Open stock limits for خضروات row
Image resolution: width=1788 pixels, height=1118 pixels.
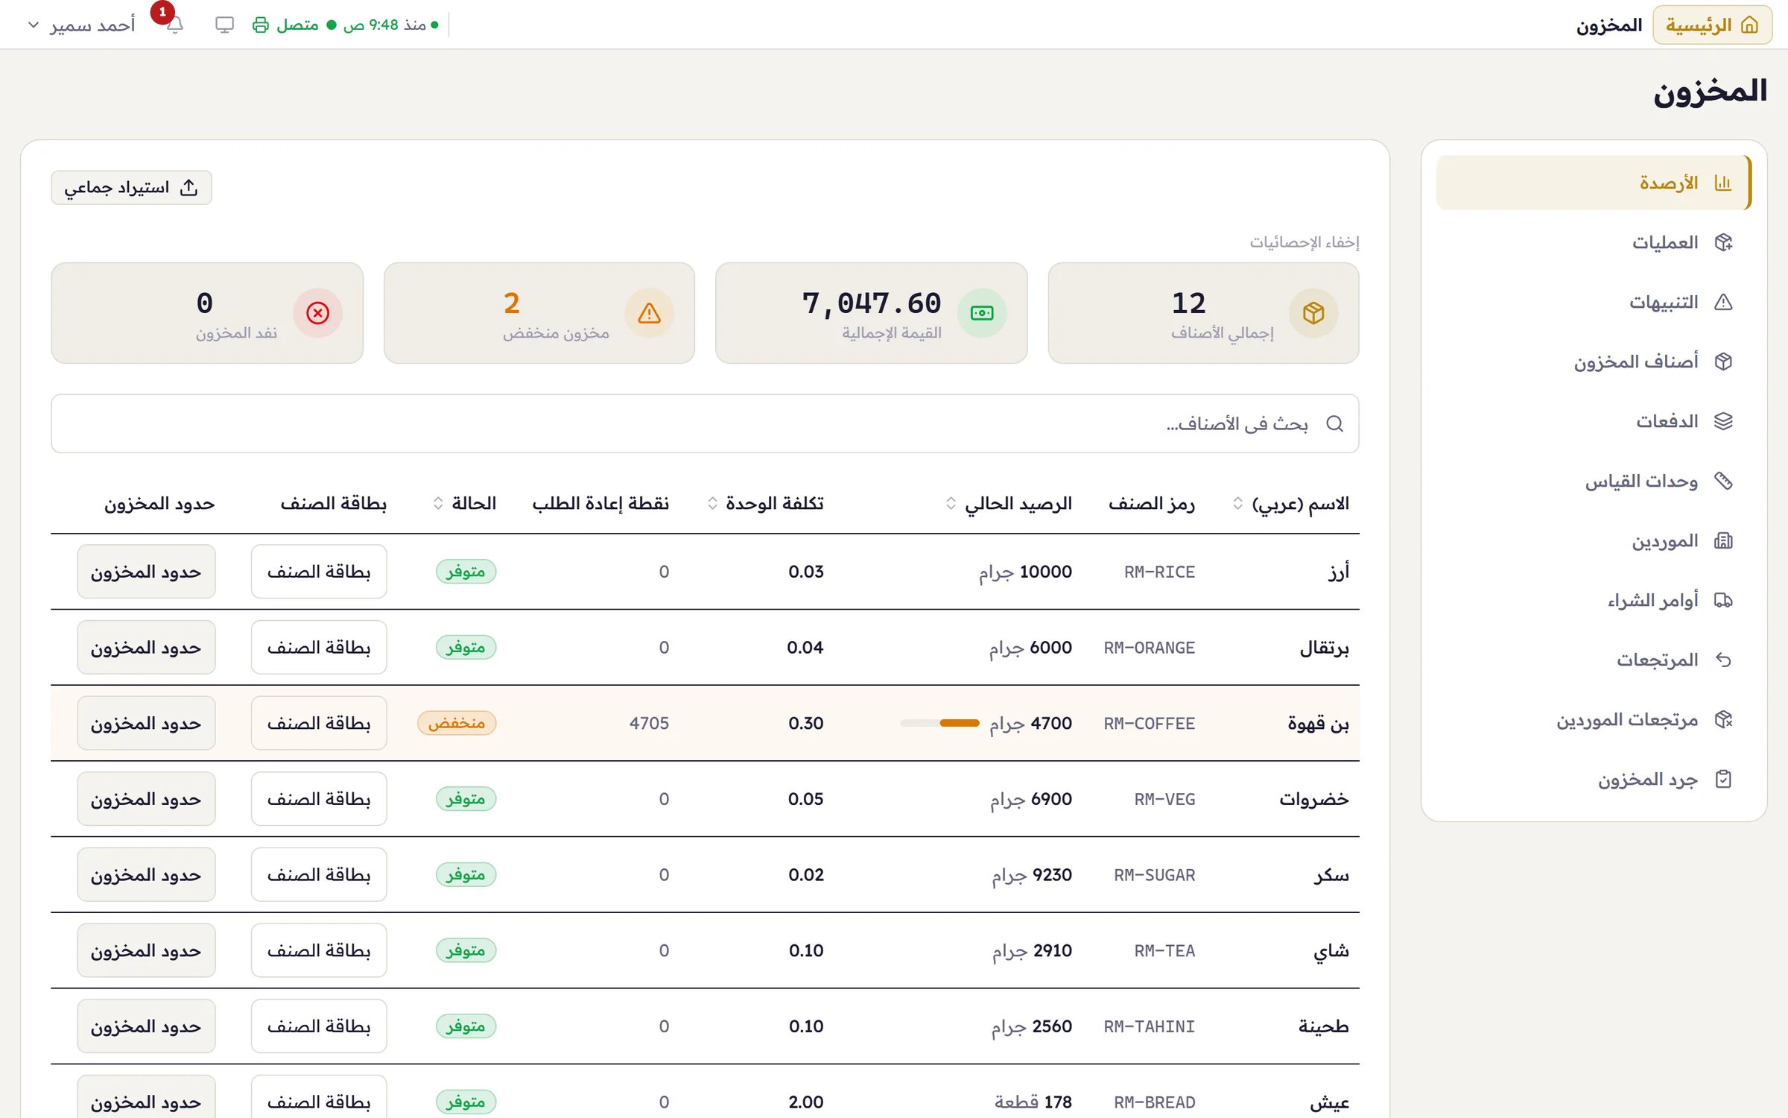[146, 799]
